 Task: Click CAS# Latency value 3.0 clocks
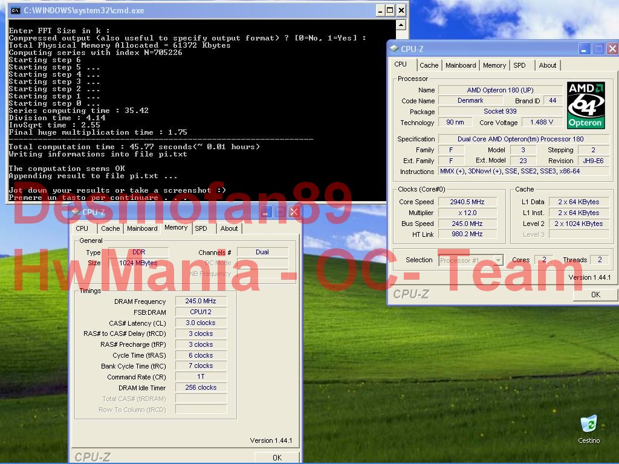pyautogui.click(x=201, y=323)
